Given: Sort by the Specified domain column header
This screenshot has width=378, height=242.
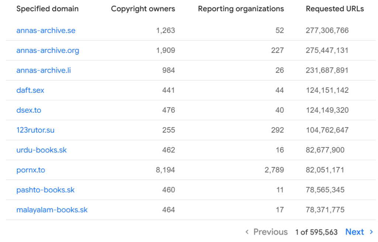Looking at the screenshot, I should 47,8.
